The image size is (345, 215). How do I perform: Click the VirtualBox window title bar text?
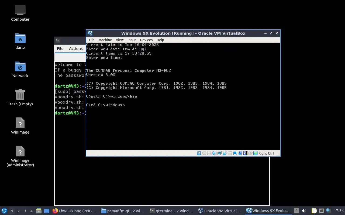[x=183, y=33]
